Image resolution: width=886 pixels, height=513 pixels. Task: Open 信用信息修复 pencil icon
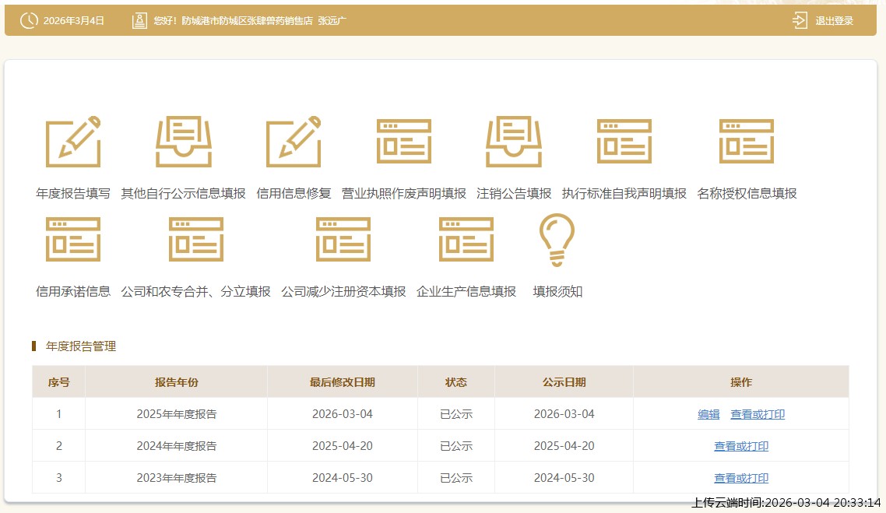pyautogui.click(x=294, y=142)
